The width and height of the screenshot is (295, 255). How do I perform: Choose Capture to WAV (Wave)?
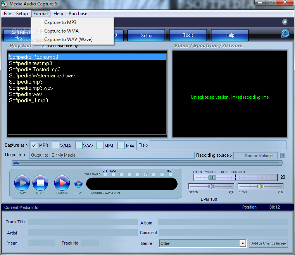[x=72, y=39]
